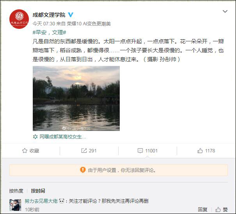This screenshot has width=236, height=214.
Task: Click the orange warning icon in the notice
Action: [x=83, y=170]
